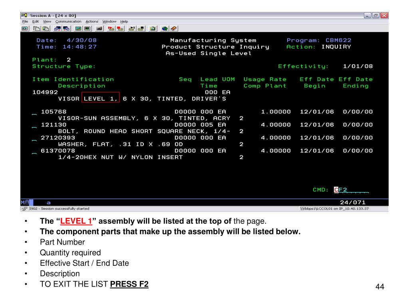The height and width of the screenshot is (307, 409).
Task: Restore down the Session A window
Action: click(375, 16)
